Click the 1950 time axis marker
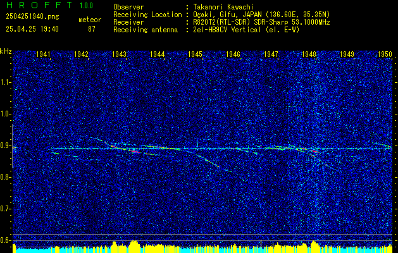This screenshot has width=398, height=253. pyautogui.click(x=385, y=54)
